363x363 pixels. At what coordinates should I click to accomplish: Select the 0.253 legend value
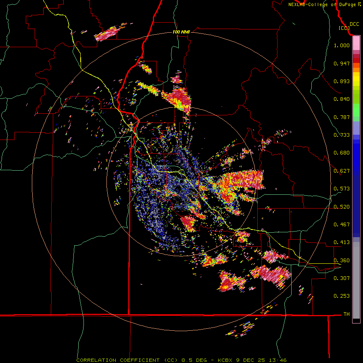(342, 296)
